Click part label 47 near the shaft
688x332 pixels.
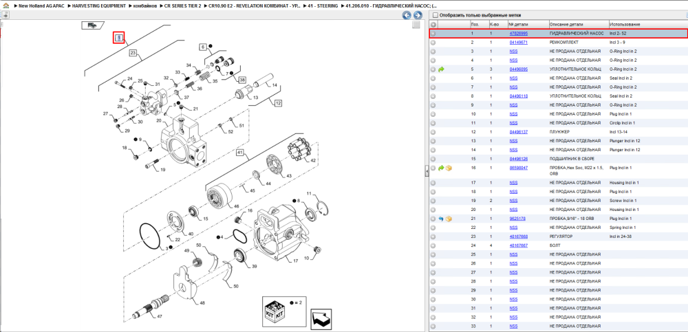[160, 316]
